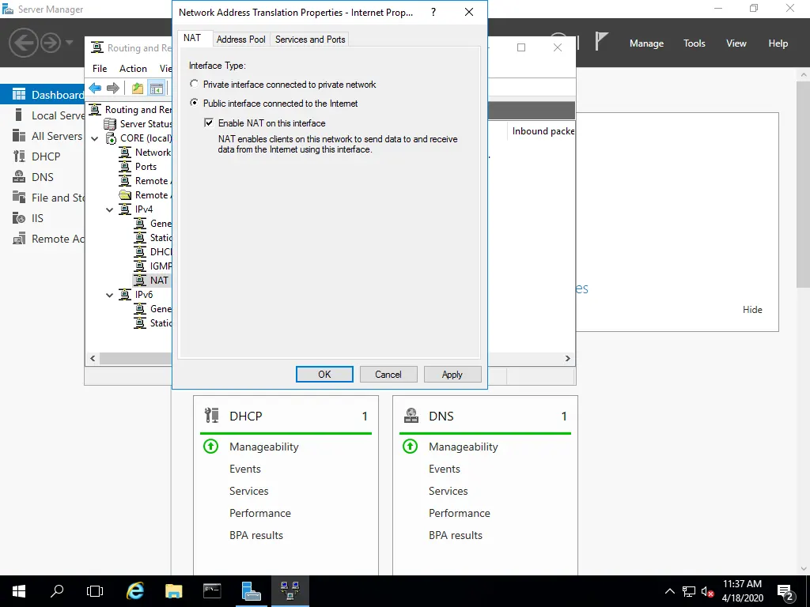Open Local Server in Server Manager sidebar

point(43,115)
